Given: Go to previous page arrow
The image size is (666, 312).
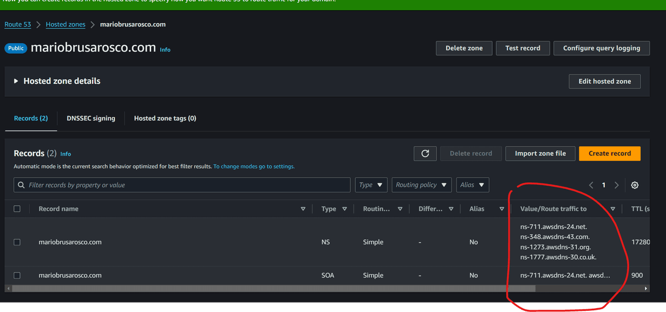Looking at the screenshot, I should 591,185.
